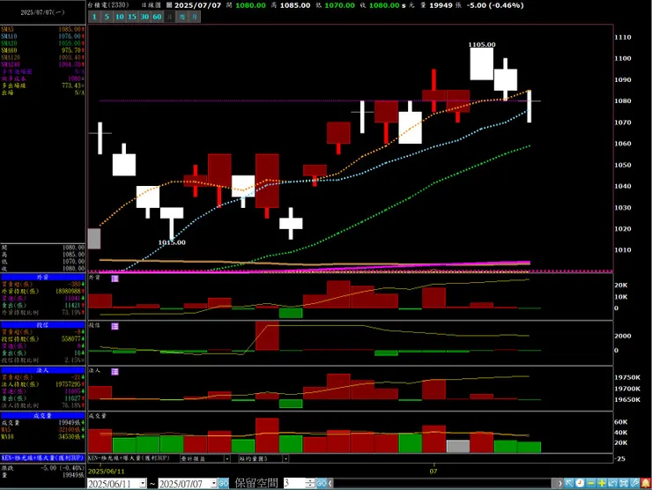The height and width of the screenshot is (490, 652).
Task: Click the blue 外資 panel header
Action: pos(43,277)
